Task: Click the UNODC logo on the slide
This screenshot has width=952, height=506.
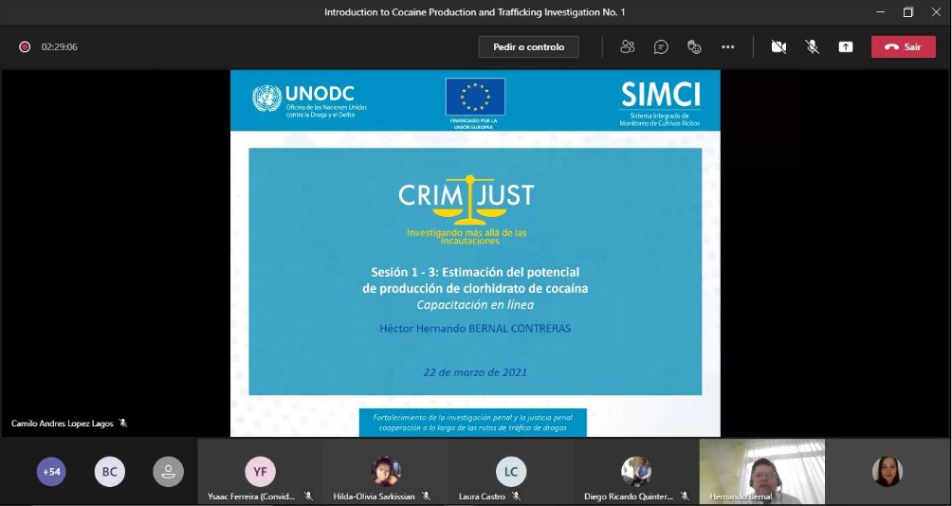Action: [309, 100]
